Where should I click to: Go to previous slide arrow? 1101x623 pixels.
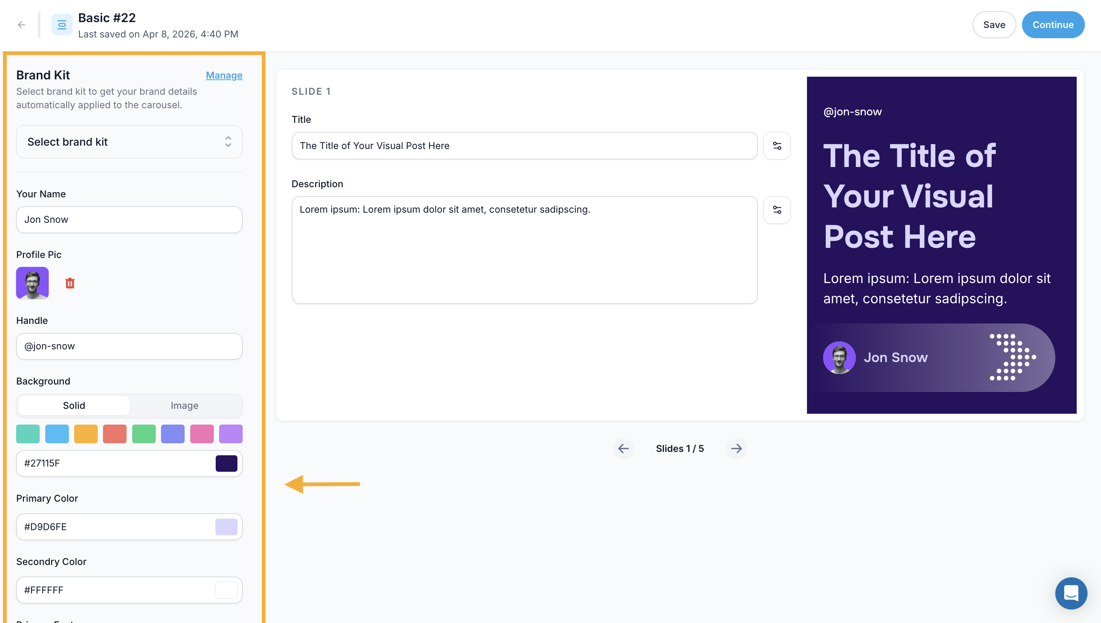coord(623,448)
